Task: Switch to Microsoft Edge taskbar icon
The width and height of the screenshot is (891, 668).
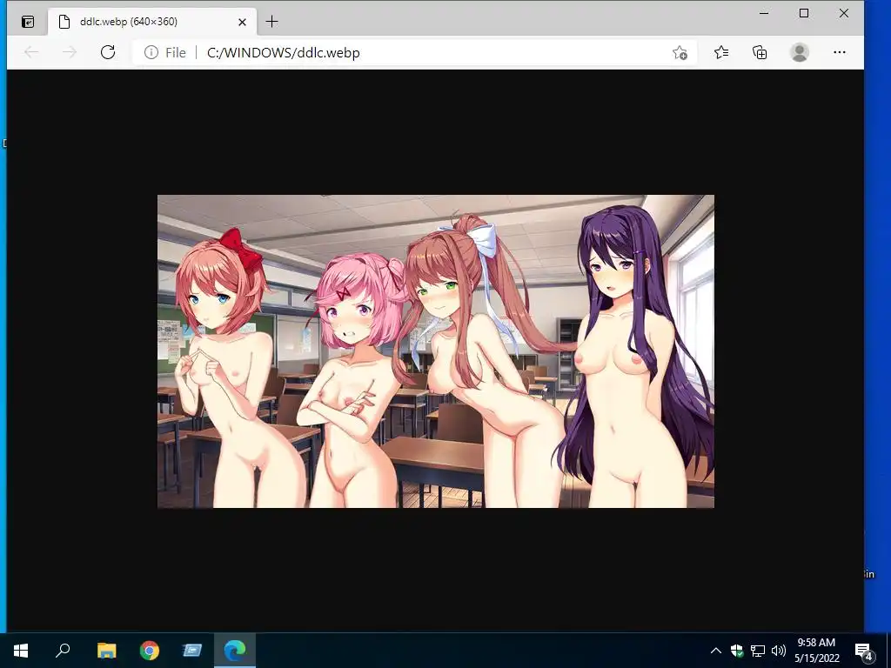Action: [x=235, y=651]
